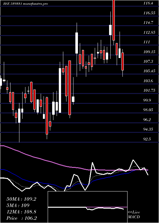The width and height of the screenshot is (159, 223).
Task: Click the '5MA : 109' readout
Action: coord(18,205)
